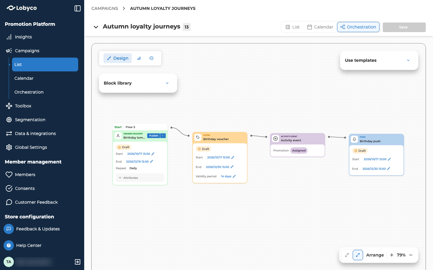This screenshot has width=433, height=270.
Task: Zoom out with the minus icon
Action: 411,255
